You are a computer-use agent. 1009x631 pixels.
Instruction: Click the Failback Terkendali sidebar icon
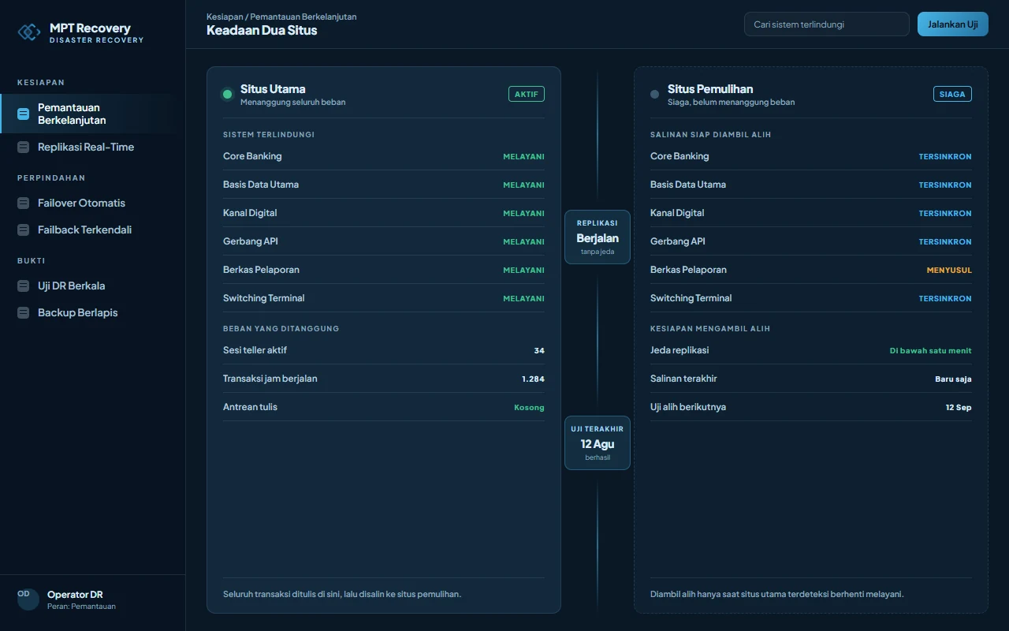point(23,230)
